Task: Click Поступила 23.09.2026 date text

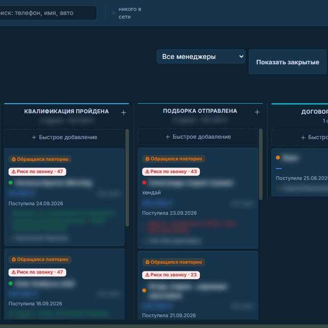Action: [x=169, y=213]
